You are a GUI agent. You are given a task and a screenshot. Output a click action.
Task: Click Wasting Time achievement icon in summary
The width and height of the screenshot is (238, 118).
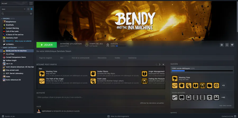[42, 74]
